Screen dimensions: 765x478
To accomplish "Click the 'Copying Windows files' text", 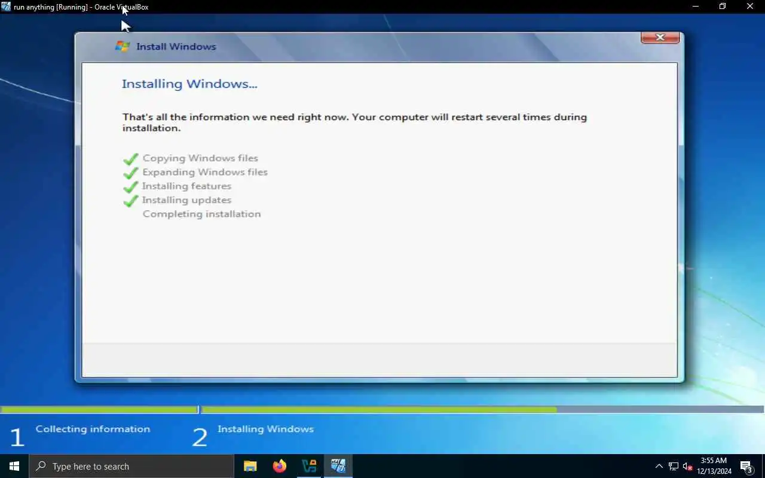I will pyautogui.click(x=200, y=158).
